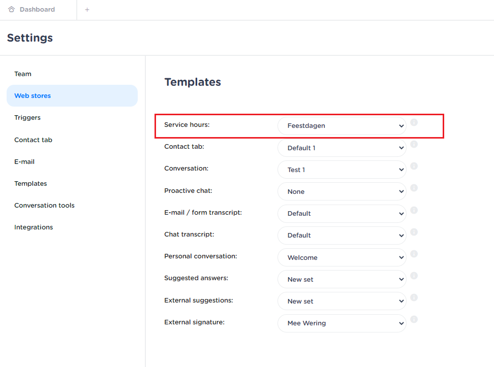Go to Team settings in sidebar
Image resolution: width=494 pixels, height=367 pixels.
pos(23,74)
